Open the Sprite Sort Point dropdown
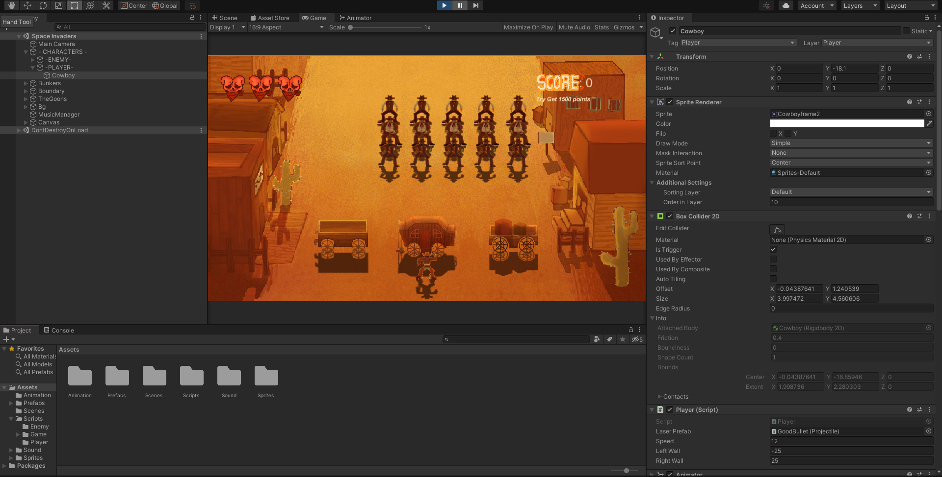The height and width of the screenshot is (477, 942). click(851, 163)
